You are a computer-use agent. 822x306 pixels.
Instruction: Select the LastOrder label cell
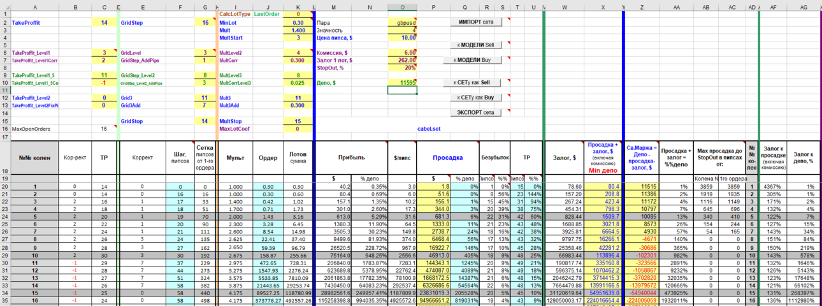click(267, 13)
